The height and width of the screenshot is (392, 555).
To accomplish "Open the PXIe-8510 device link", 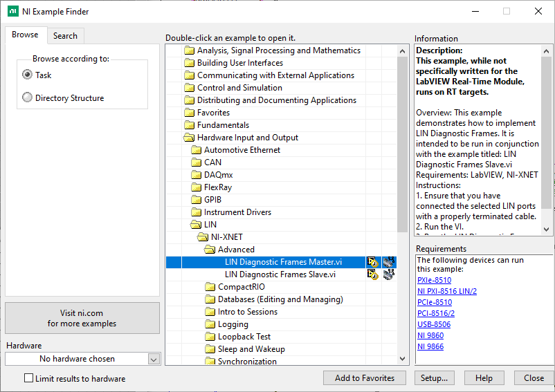I will pyautogui.click(x=435, y=280).
